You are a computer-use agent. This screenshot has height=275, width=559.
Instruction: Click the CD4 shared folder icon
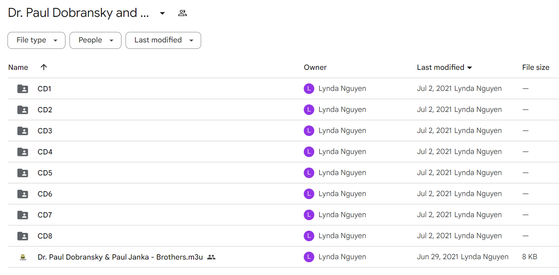click(x=23, y=152)
